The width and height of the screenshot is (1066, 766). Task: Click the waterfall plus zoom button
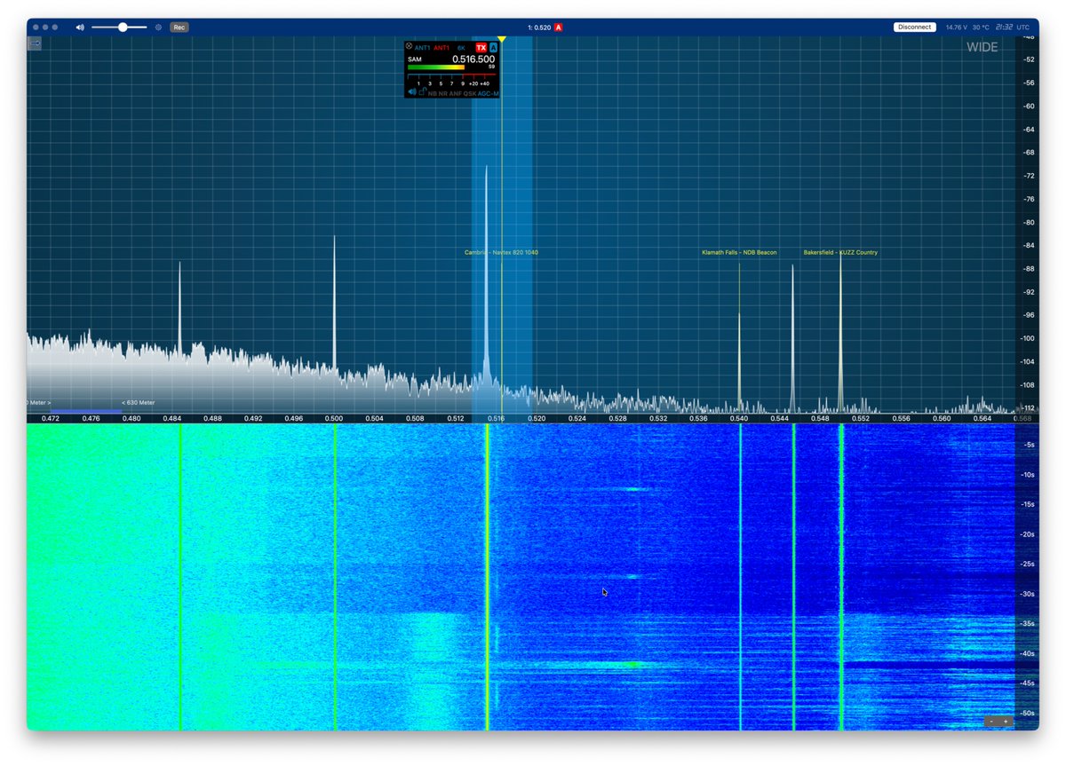[x=1006, y=722]
